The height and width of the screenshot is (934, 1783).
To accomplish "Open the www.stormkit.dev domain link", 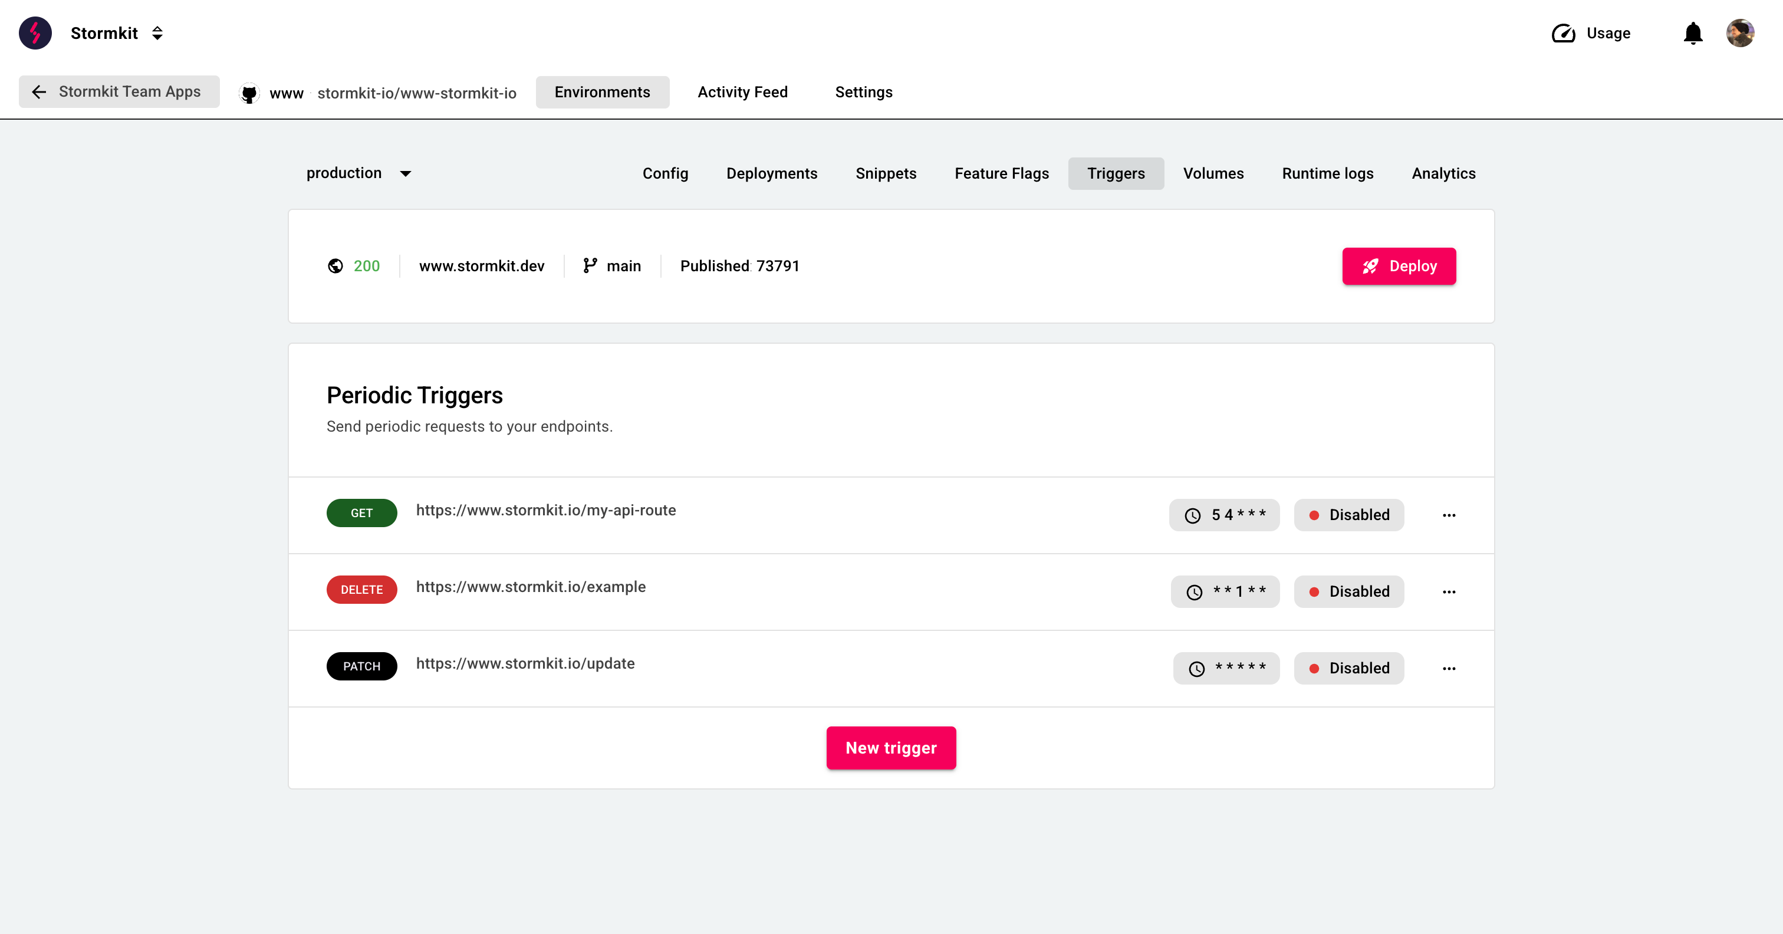I will 481,266.
